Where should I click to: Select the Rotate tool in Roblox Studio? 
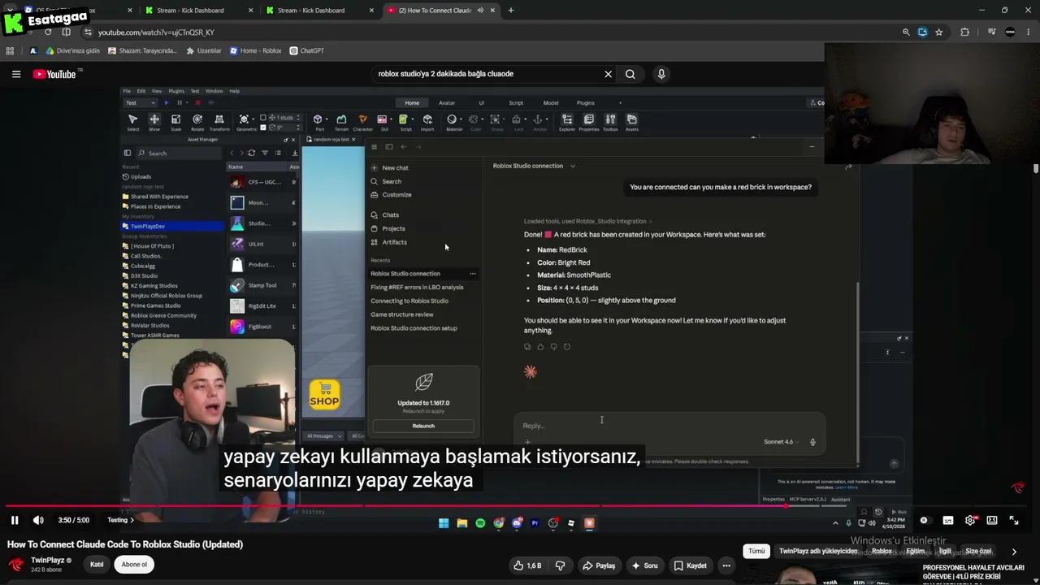197,122
